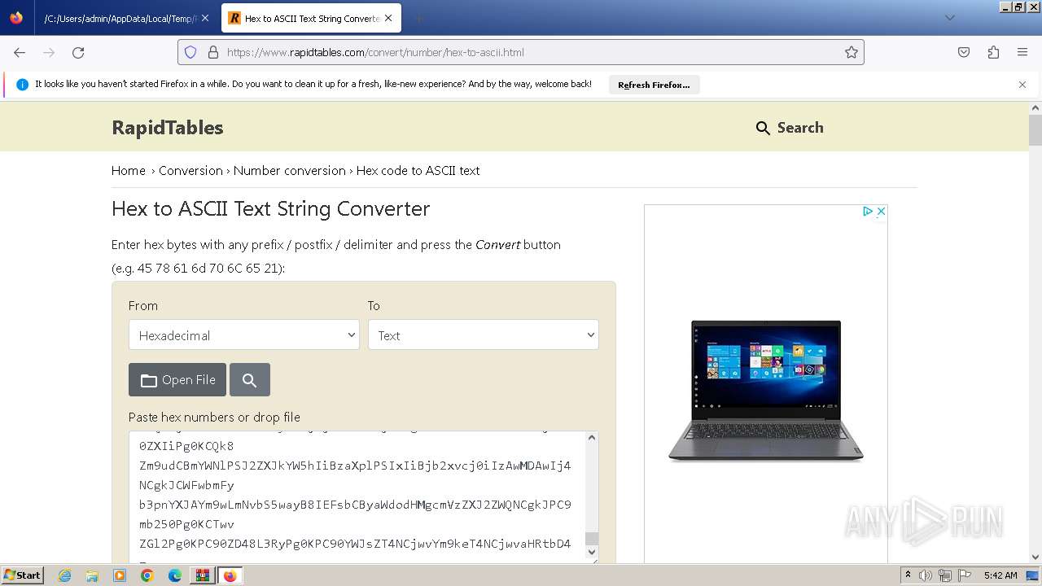Screen dimensions: 1042x586
Task: Click page scrollbar down arrow
Action: click(x=1035, y=558)
